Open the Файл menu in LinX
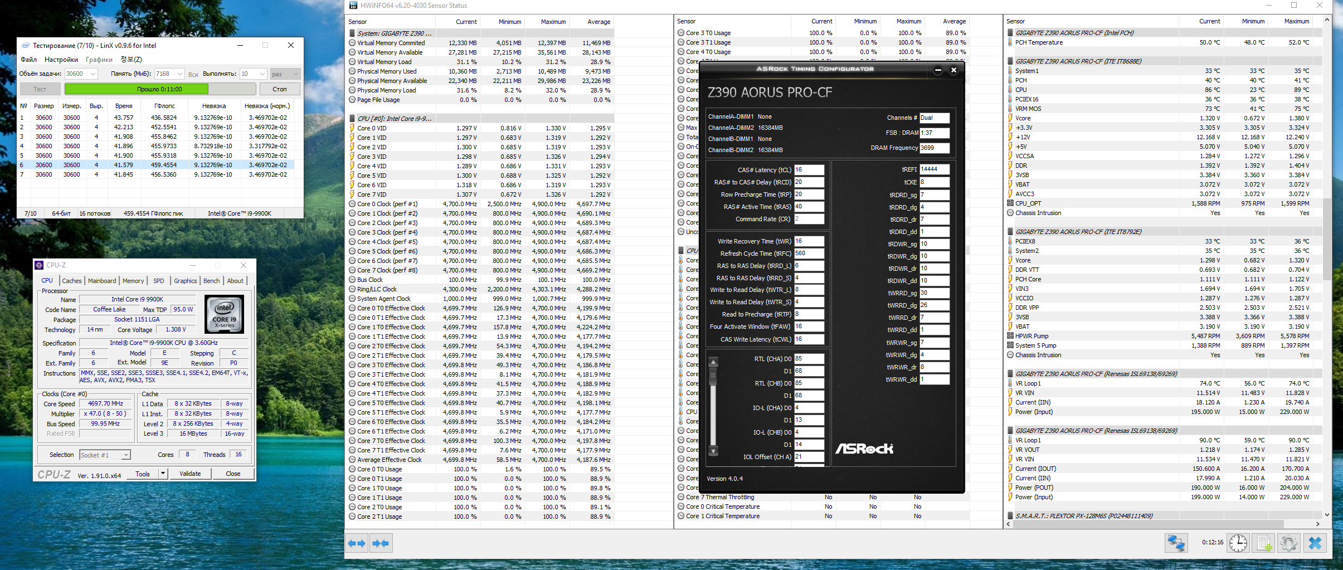This screenshot has height=570, width=1343. [x=29, y=60]
